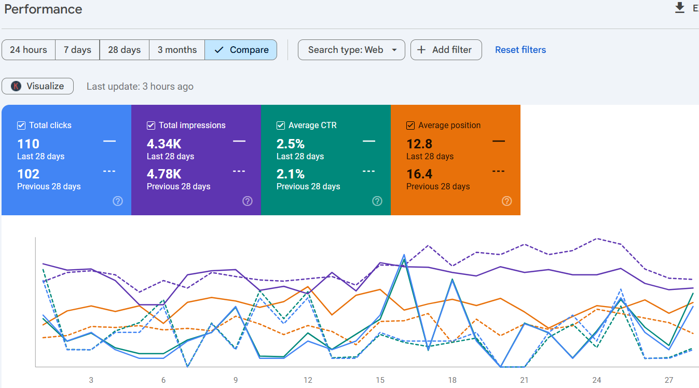
Task: Click the Reset filters link
Action: coord(520,50)
